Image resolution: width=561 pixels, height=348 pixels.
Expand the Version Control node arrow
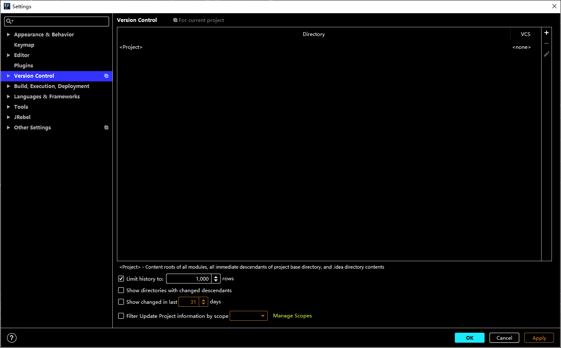click(8, 76)
